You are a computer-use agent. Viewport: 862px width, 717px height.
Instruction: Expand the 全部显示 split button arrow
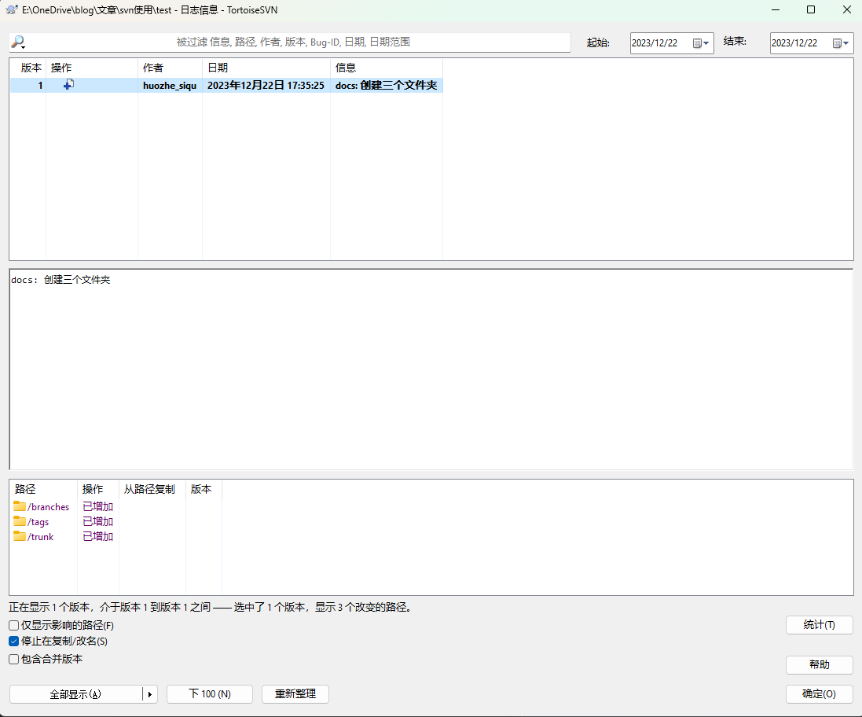pos(150,694)
